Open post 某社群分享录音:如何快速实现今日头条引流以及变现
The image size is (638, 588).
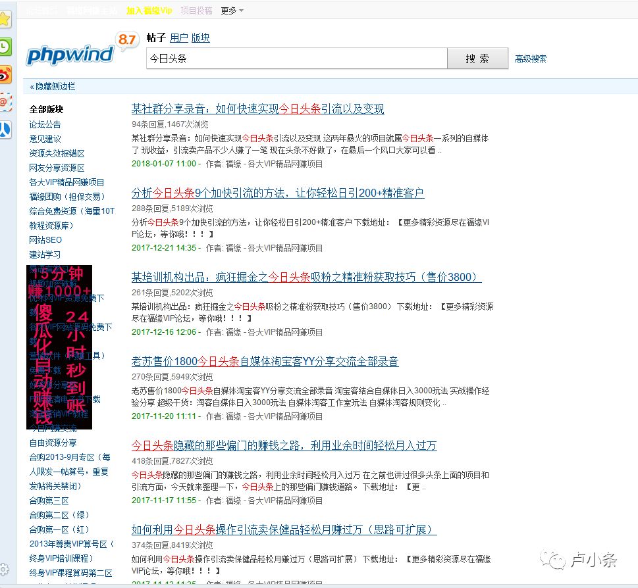[x=257, y=109]
